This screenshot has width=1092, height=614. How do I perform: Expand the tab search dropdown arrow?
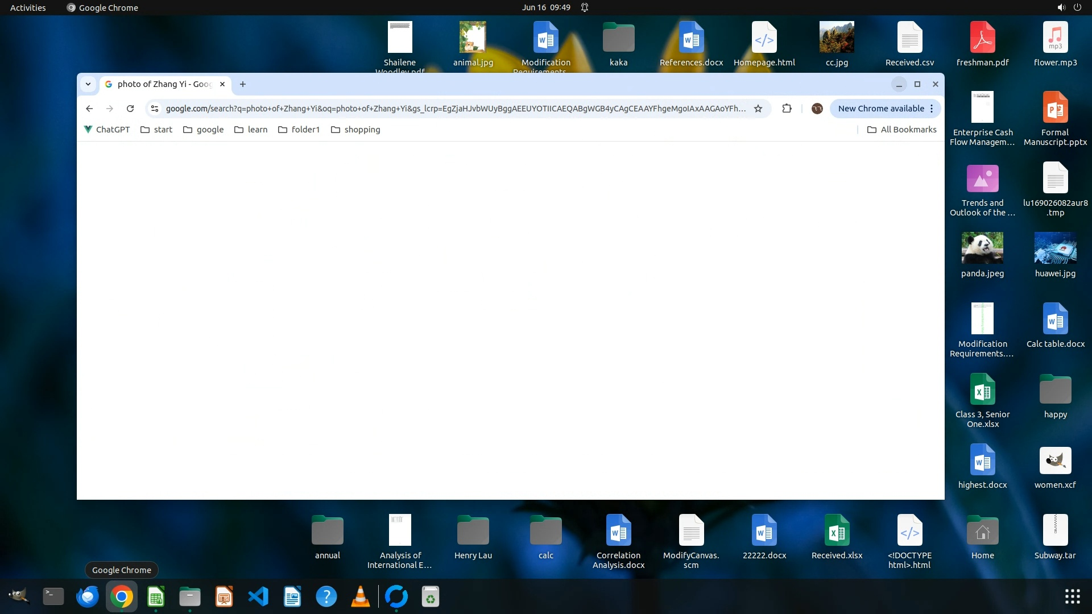click(x=88, y=84)
